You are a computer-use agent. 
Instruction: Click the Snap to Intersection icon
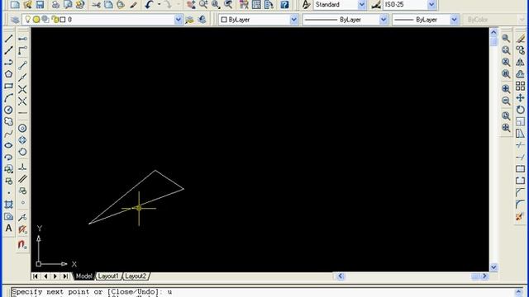point(22,89)
